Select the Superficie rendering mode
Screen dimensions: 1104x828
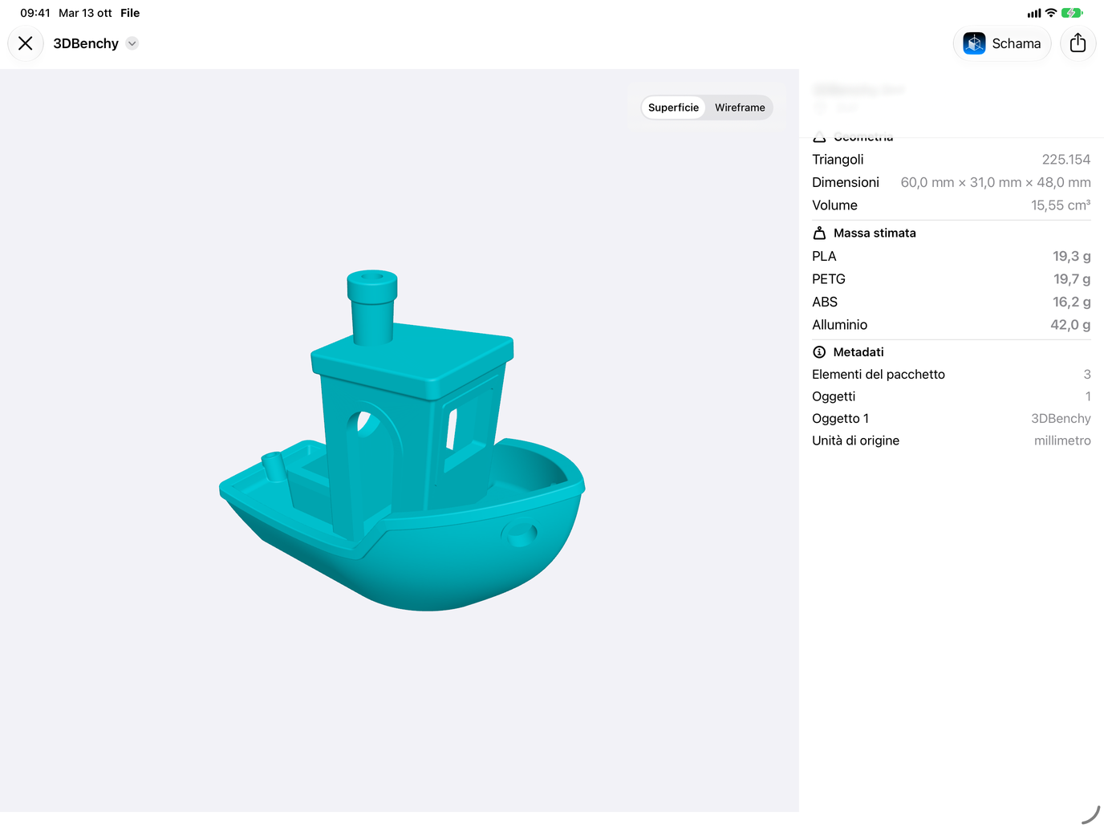(x=673, y=108)
